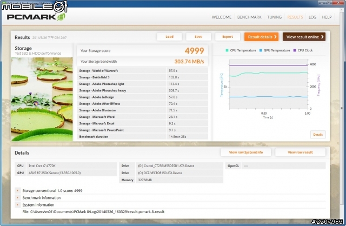
Task: Select the Storage - Adobe After Effects row
Action: point(143,104)
